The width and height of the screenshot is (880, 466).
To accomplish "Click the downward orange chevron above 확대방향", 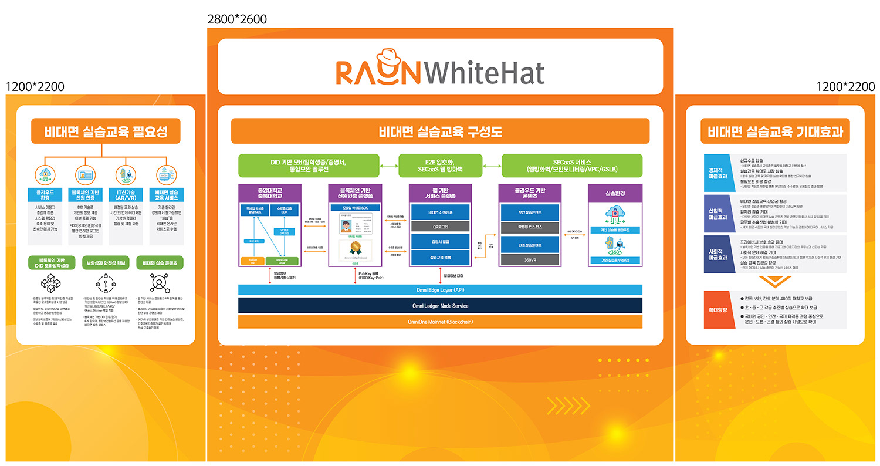I will (x=775, y=281).
